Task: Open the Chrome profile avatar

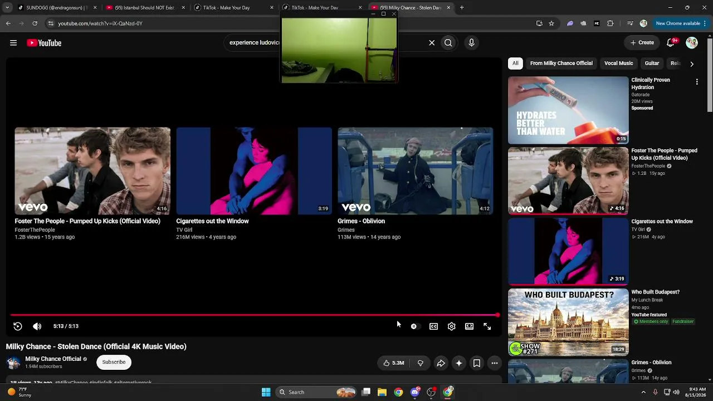Action: click(643, 23)
